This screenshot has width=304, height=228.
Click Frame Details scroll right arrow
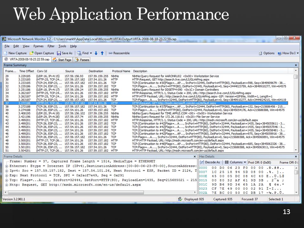(195, 192)
